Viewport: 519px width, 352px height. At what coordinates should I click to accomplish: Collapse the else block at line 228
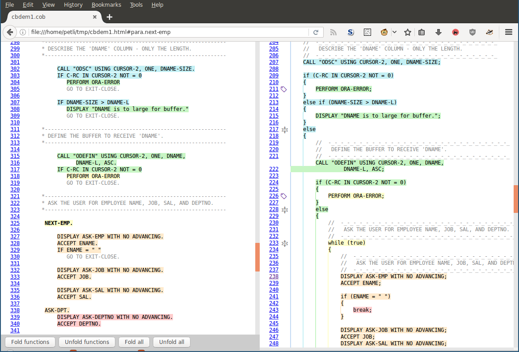[285, 209]
